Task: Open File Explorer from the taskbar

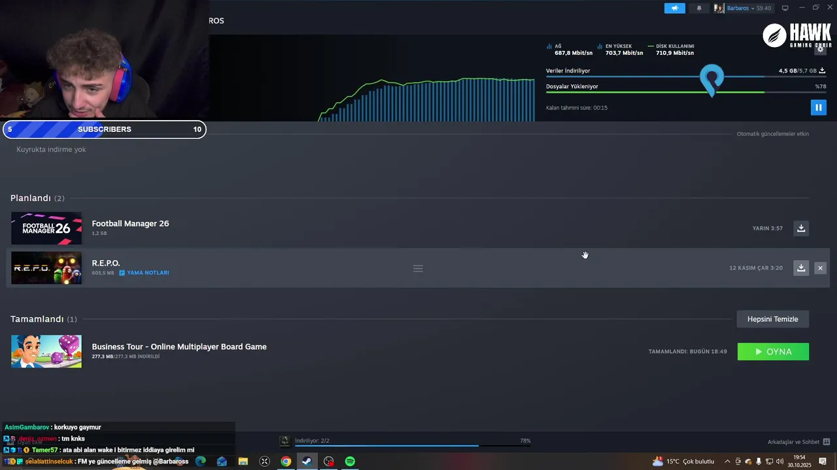Action: 243,462
